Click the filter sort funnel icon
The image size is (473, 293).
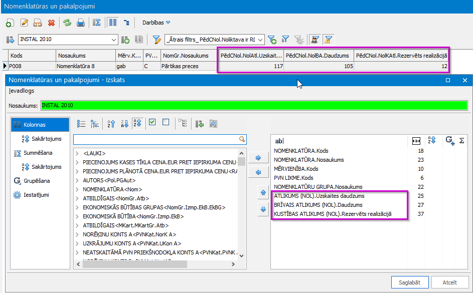pos(285,39)
